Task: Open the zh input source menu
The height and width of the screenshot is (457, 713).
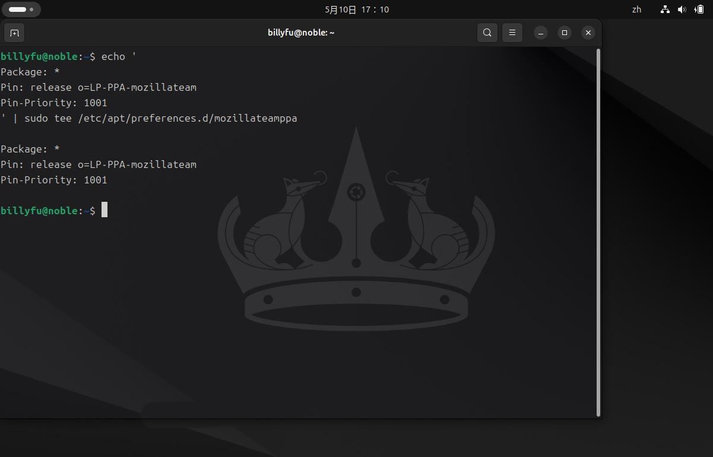Action: (636, 9)
